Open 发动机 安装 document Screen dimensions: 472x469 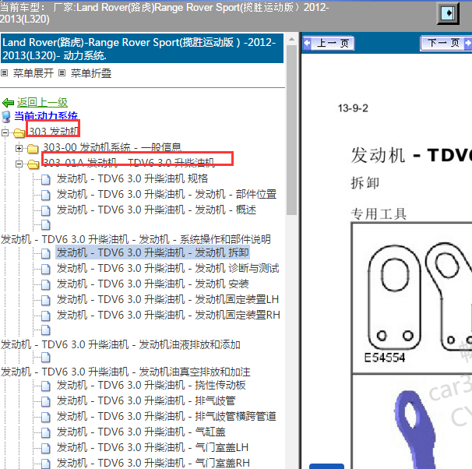(153, 284)
